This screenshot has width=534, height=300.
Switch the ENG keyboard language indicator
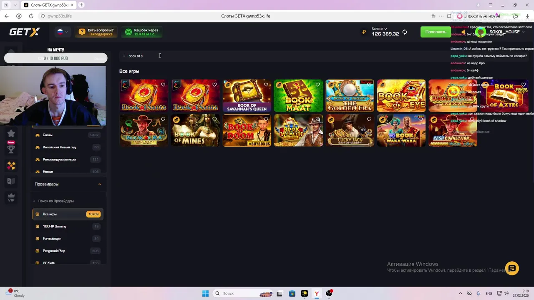(x=489, y=293)
